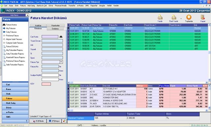The width and height of the screenshot is (211, 127).
Task: Open the Toplamlar totals icon
Action: tap(189, 17)
